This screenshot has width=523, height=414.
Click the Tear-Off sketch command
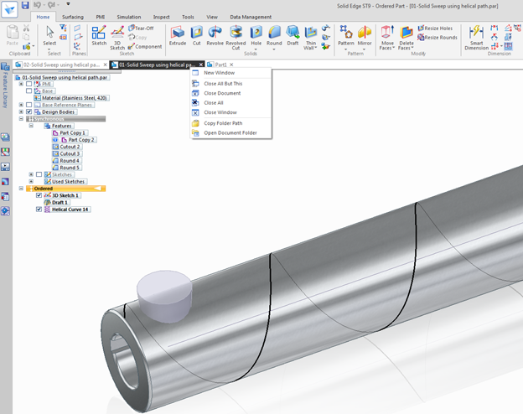pos(141,28)
